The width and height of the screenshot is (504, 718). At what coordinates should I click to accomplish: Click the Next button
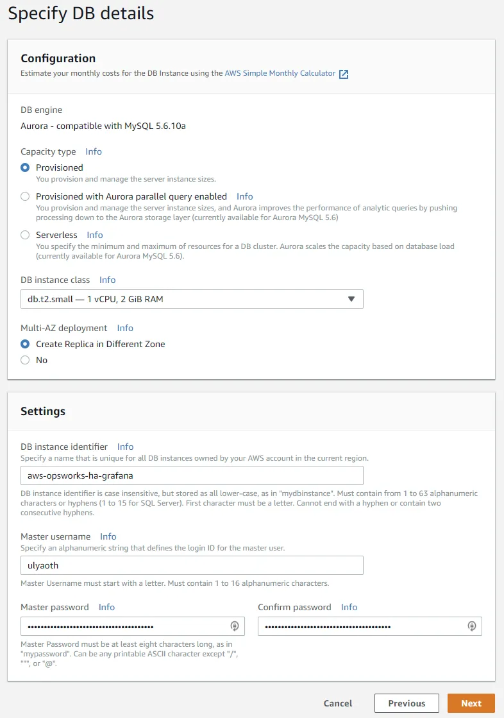[471, 703]
